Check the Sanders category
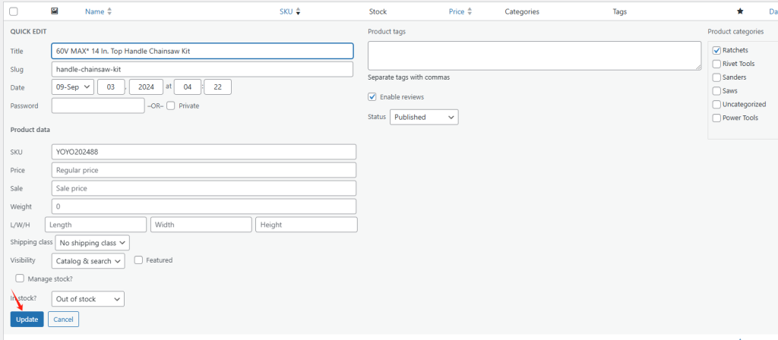Screen dimensions: 778x340 [716, 77]
